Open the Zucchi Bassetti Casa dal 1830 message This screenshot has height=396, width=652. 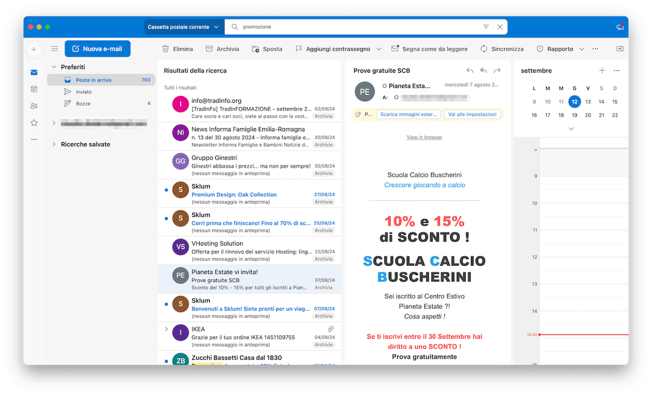pyautogui.click(x=250, y=358)
